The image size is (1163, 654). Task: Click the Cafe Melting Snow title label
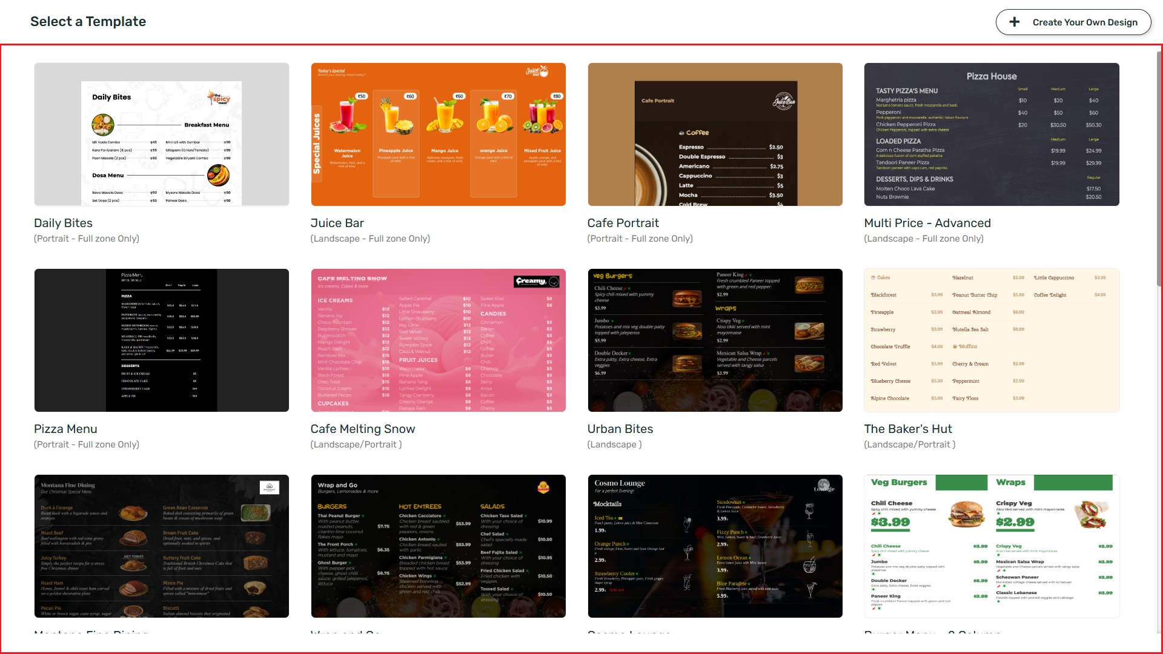(x=363, y=429)
